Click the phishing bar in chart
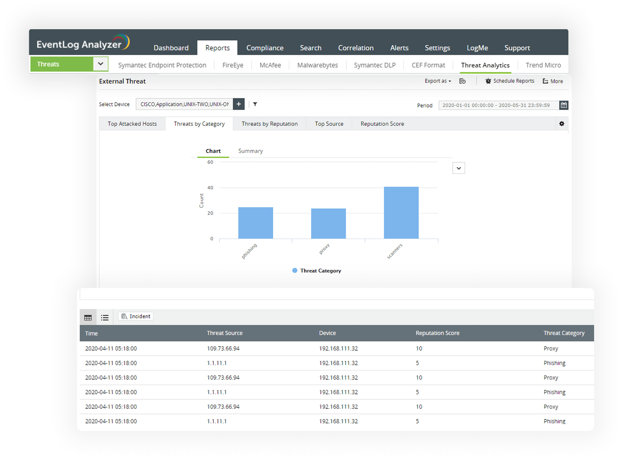Viewport: 622px width, 459px height. tap(255, 223)
